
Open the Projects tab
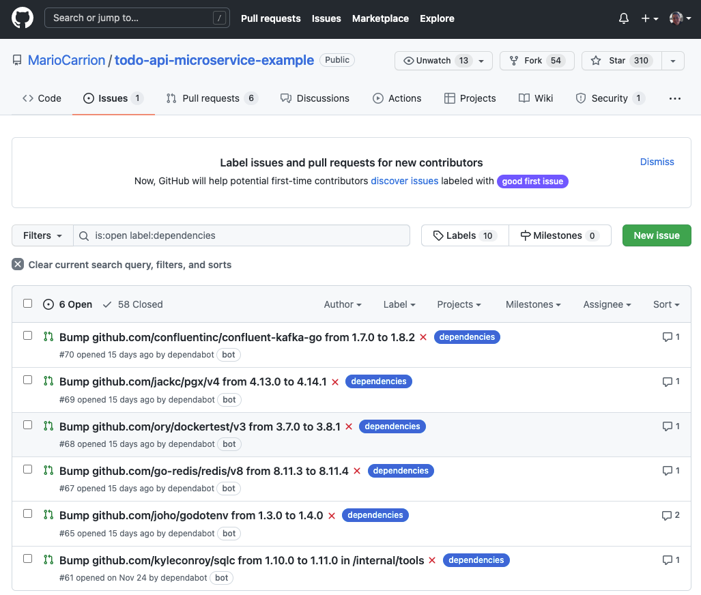tap(470, 98)
